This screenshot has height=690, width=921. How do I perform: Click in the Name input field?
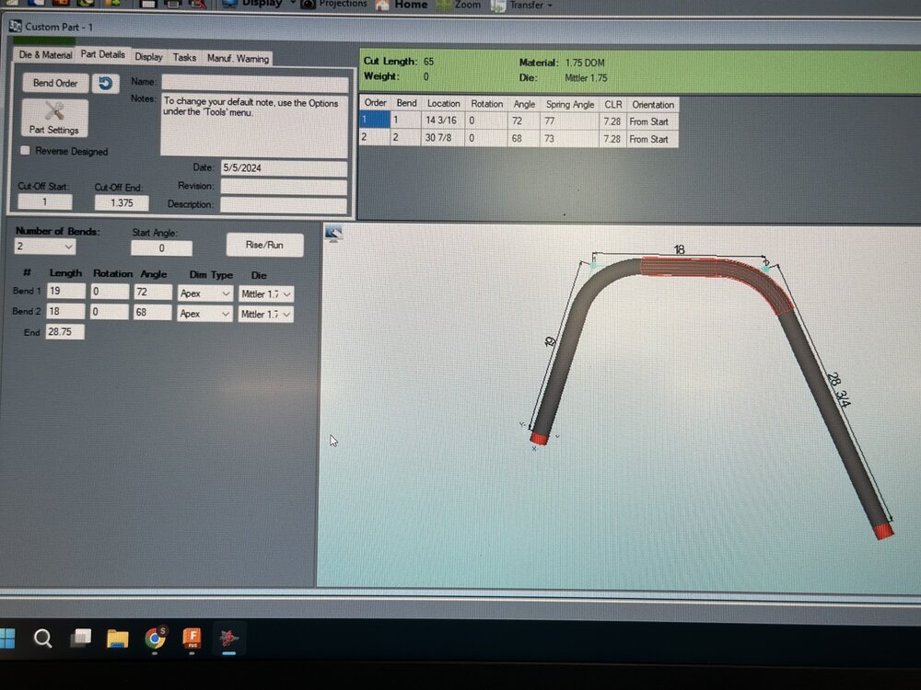[255, 83]
